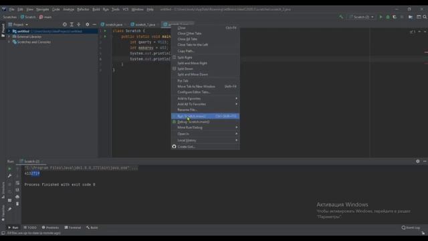Image resolution: width=428 pixels, height=241 pixels.
Task: Choose Close Other Tabs
Action: 205,33
